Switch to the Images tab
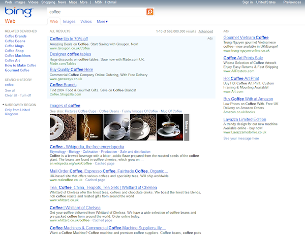This screenshot has width=305, height=235. [69, 22]
